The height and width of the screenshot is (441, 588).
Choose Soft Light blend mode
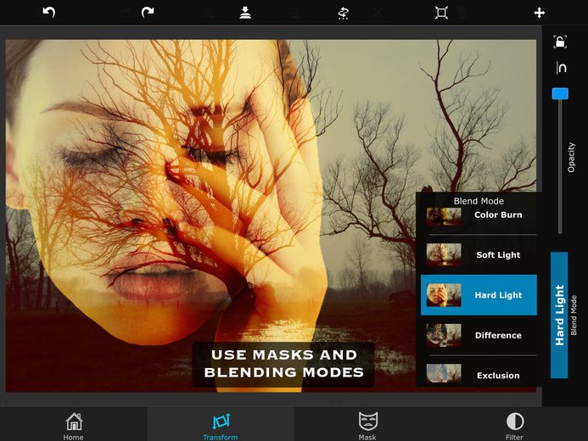coord(479,254)
